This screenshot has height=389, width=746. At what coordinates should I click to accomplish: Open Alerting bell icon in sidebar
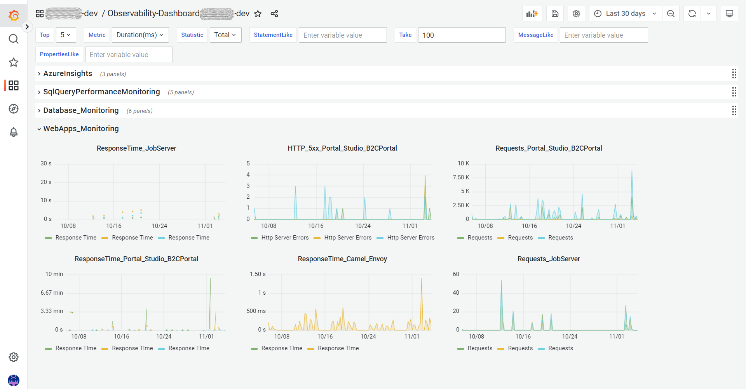tap(14, 132)
